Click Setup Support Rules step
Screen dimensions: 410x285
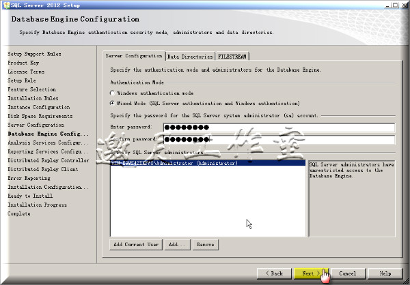click(x=35, y=54)
